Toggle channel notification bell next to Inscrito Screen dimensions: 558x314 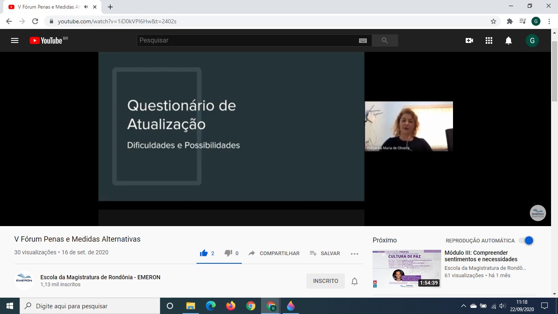[355, 281]
